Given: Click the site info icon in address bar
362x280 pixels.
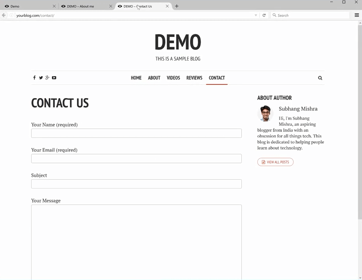Looking at the screenshot, I should [x=11, y=15].
